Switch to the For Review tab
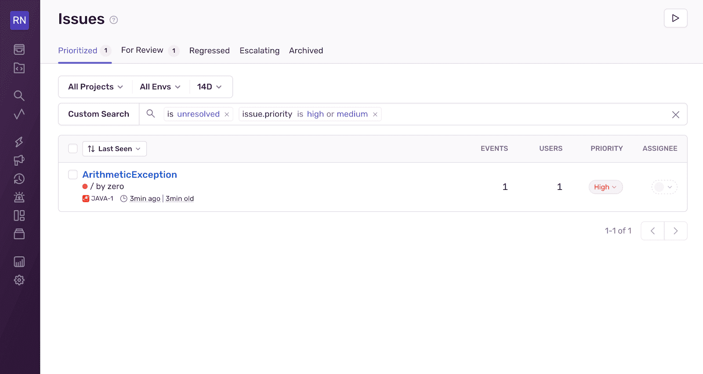This screenshot has width=703, height=374. 142,51
